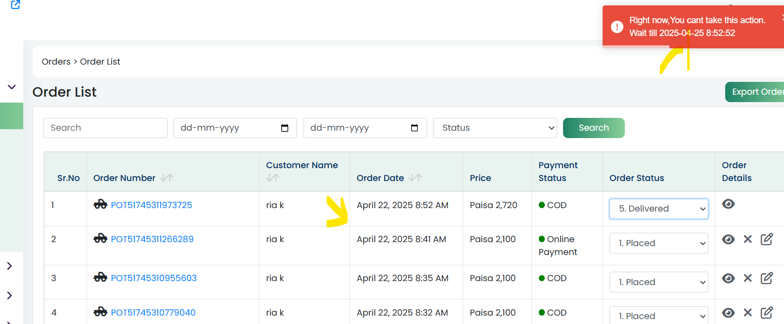Open calendar picker of the first date field
Screen dimensions: 784x324
tap(285, 128)
